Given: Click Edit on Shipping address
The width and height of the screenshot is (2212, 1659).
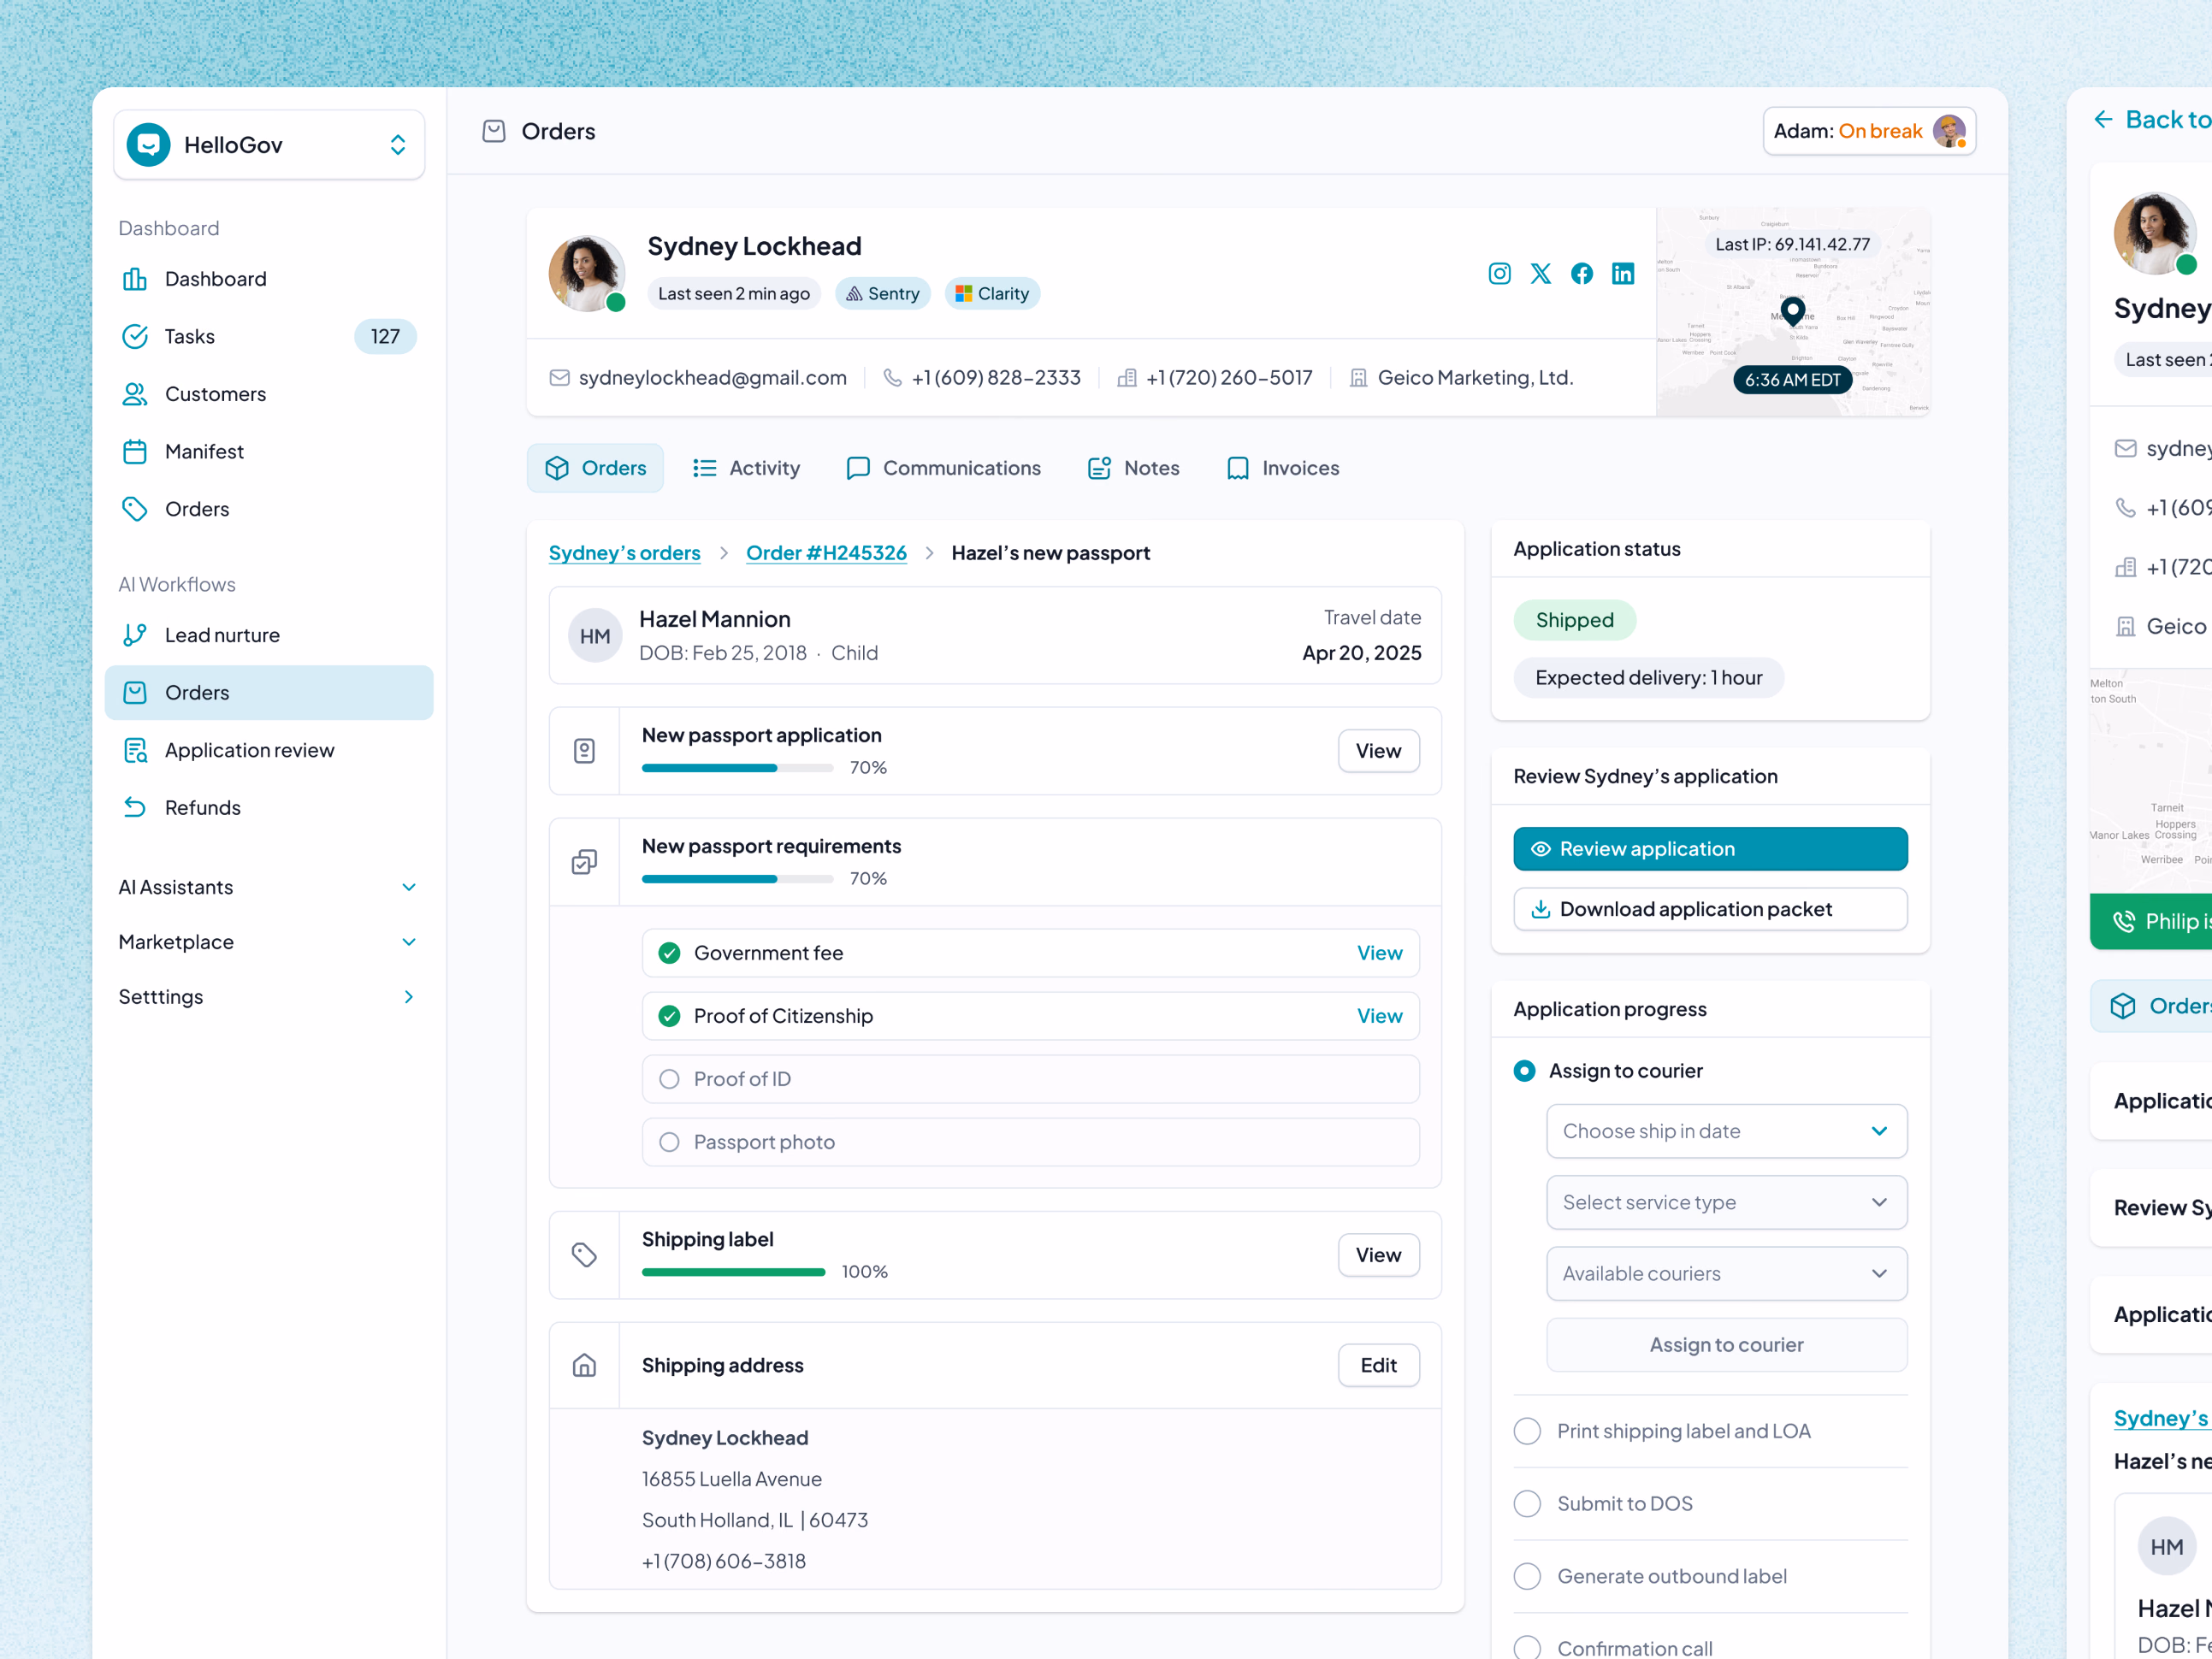Looking at the screenshot, I should 1378,1365.
